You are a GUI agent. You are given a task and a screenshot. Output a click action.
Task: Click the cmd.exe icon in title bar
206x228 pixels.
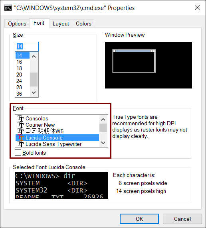tap(8, 8)
